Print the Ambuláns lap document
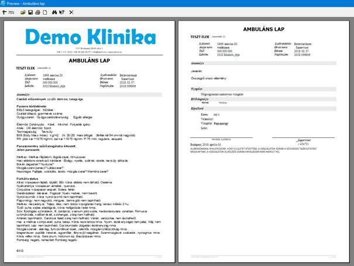This screenshot has width=354, height=266. [37, 12]
